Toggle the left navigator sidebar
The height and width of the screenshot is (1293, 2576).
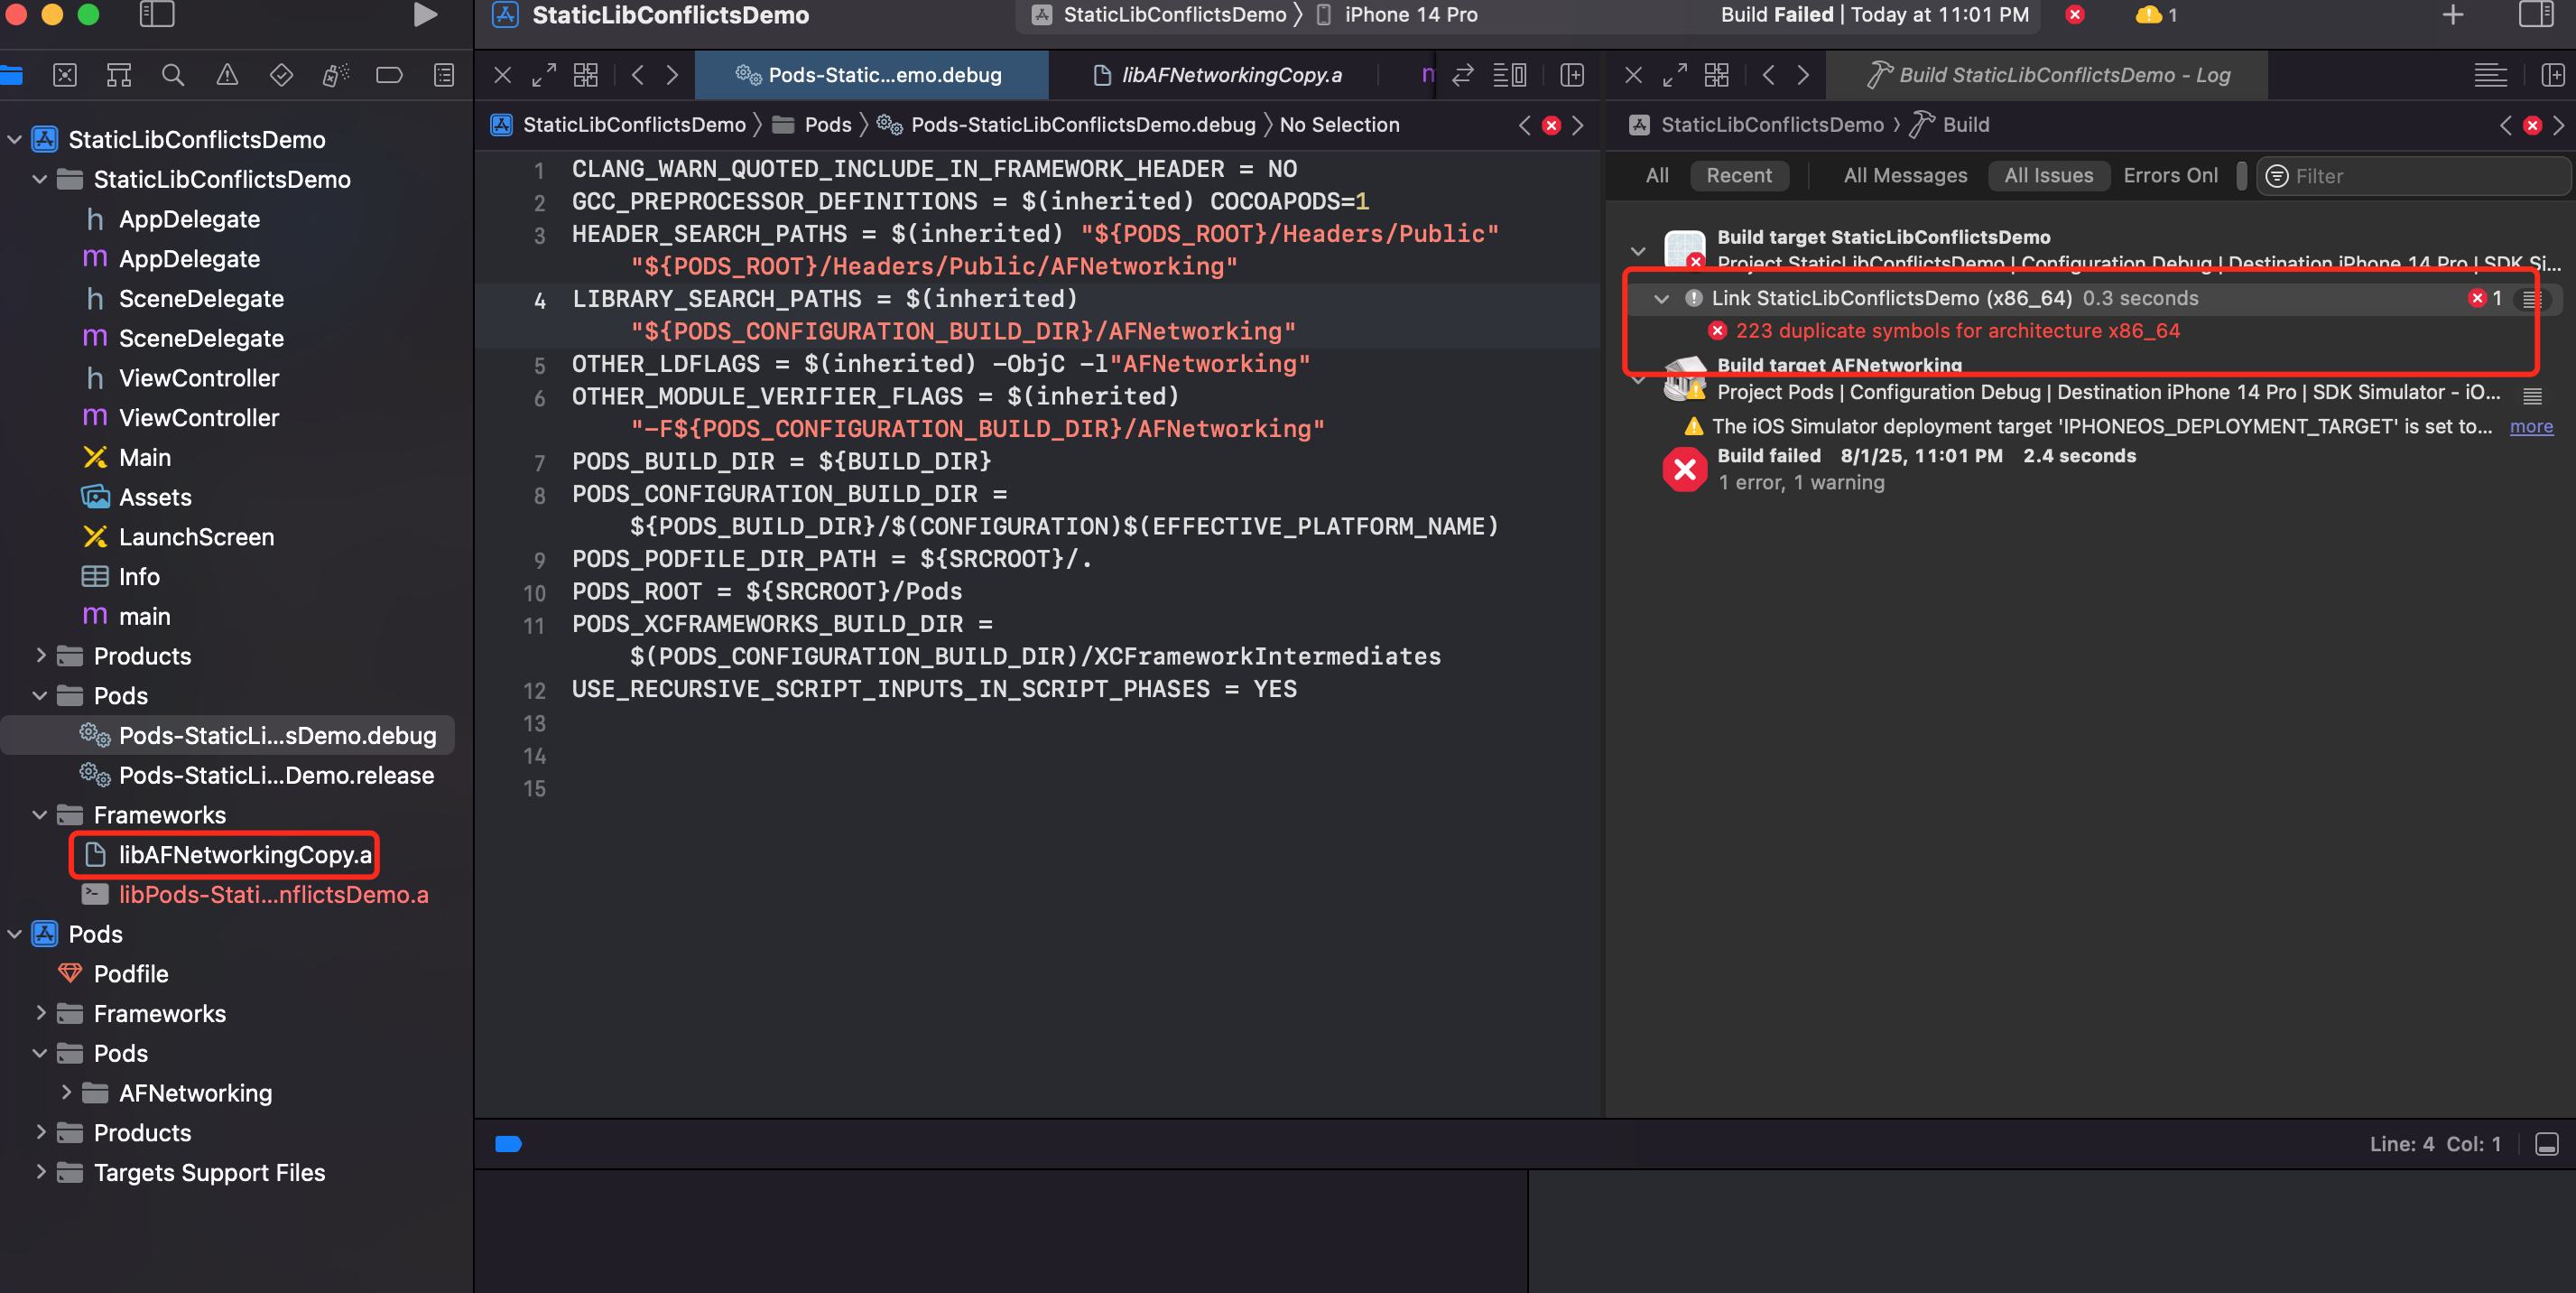pyautogui.click(x=157, y=15)
